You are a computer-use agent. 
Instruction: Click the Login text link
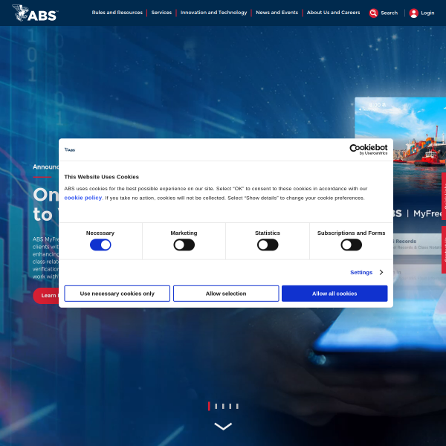tap(427, 13)
